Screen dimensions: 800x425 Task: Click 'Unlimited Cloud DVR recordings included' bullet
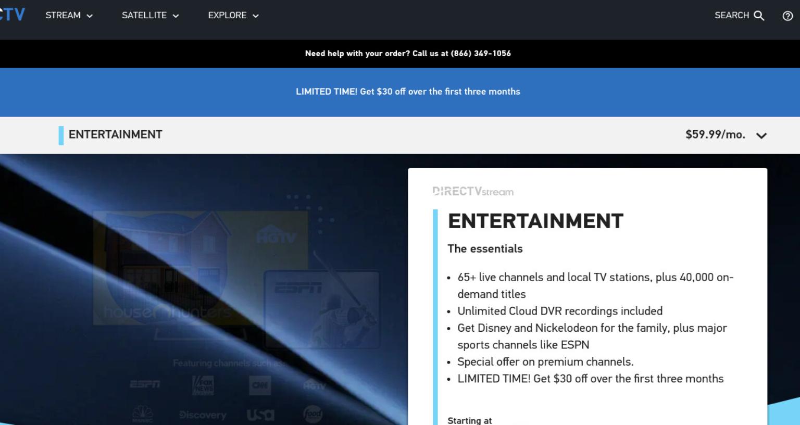560,311
